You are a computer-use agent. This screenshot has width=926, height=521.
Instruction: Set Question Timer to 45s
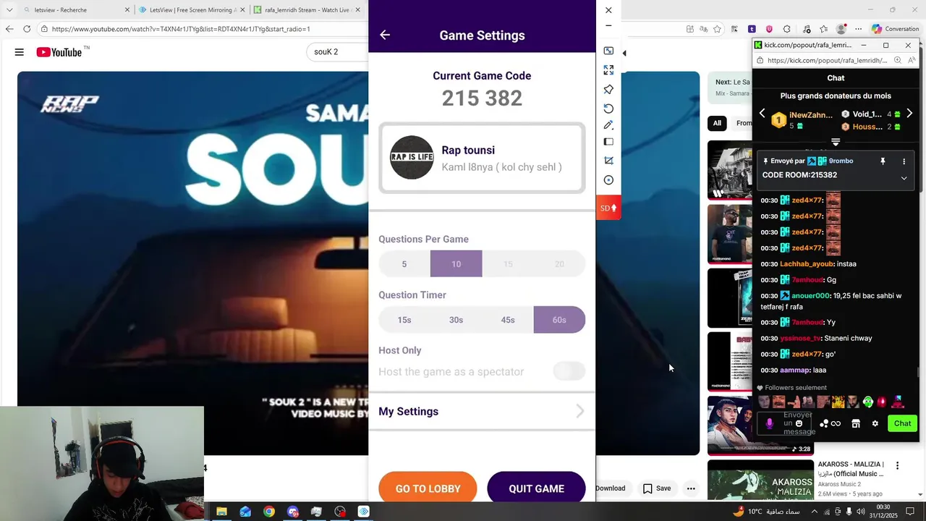click(508, 320)
